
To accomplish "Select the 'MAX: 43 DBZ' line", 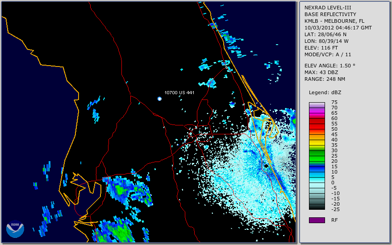I will (321, 72).
